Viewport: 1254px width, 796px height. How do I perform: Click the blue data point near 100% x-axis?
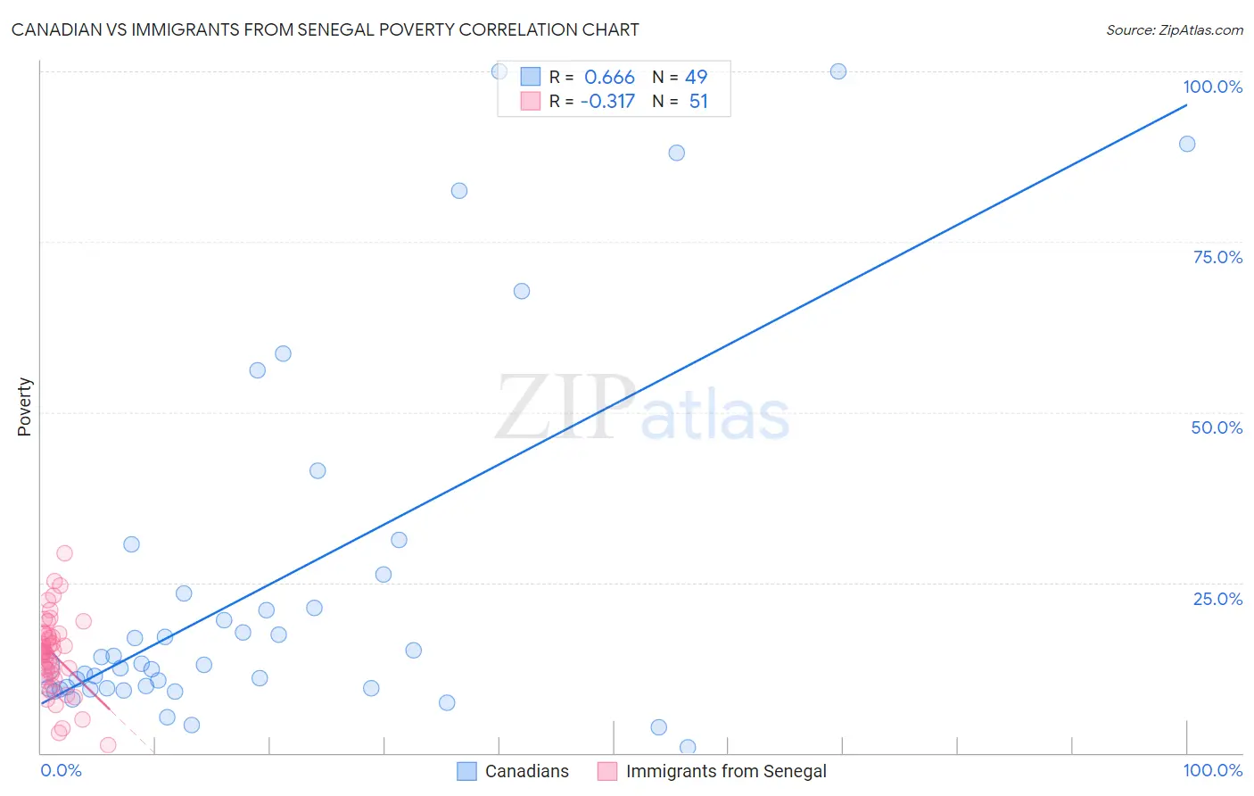[x=1187, y=144]
